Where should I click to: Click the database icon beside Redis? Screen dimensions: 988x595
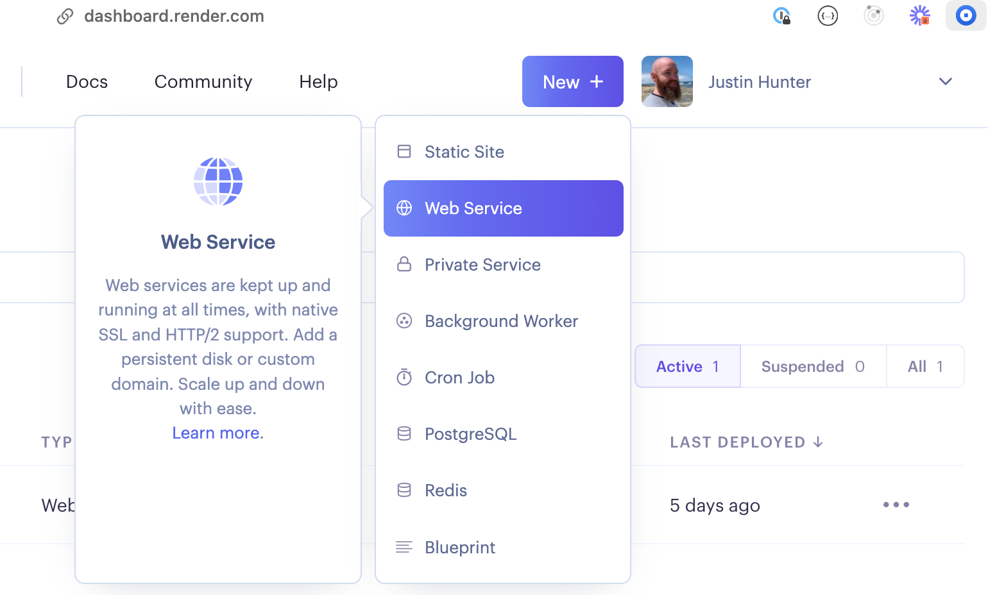coord(404,490)
